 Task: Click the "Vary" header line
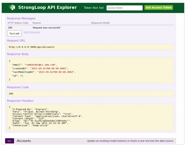coord(36,112)
